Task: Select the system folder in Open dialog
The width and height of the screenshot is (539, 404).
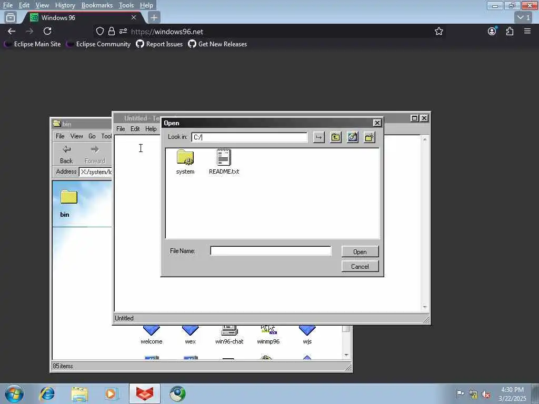Action: coord(185,162)
